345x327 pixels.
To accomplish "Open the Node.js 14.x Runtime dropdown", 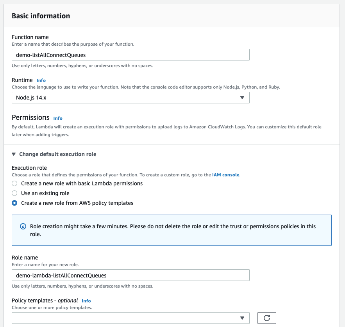I will 130,98.
